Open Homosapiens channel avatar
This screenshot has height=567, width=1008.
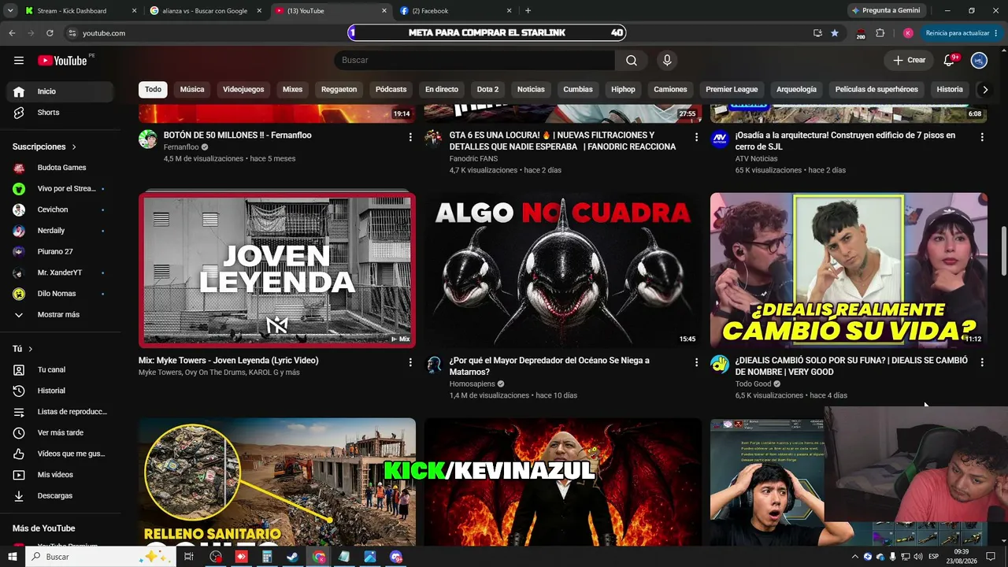[x=434, y=365]
